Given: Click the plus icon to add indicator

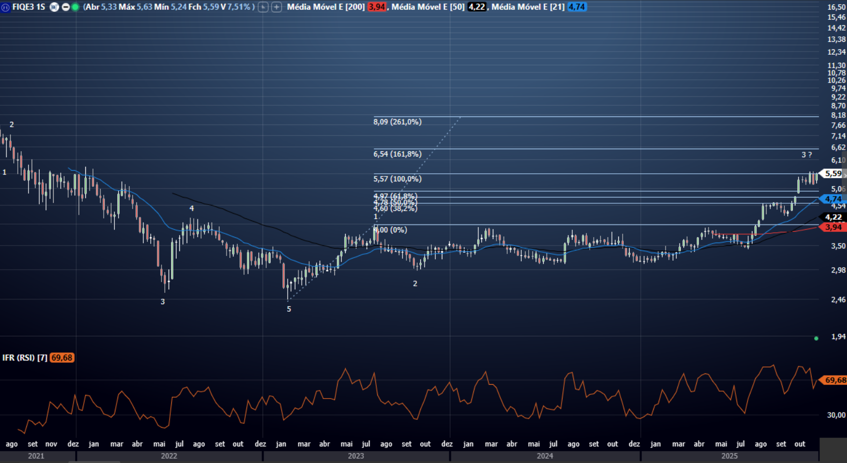Looking at the screenshot, I should coord(276,7).
